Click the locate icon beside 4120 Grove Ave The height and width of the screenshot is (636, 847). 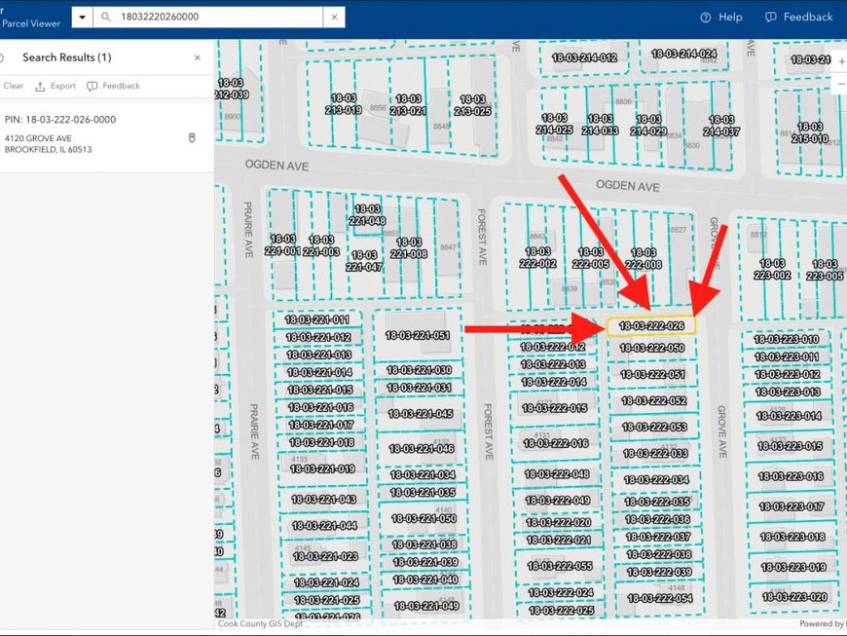coord(192,138)
